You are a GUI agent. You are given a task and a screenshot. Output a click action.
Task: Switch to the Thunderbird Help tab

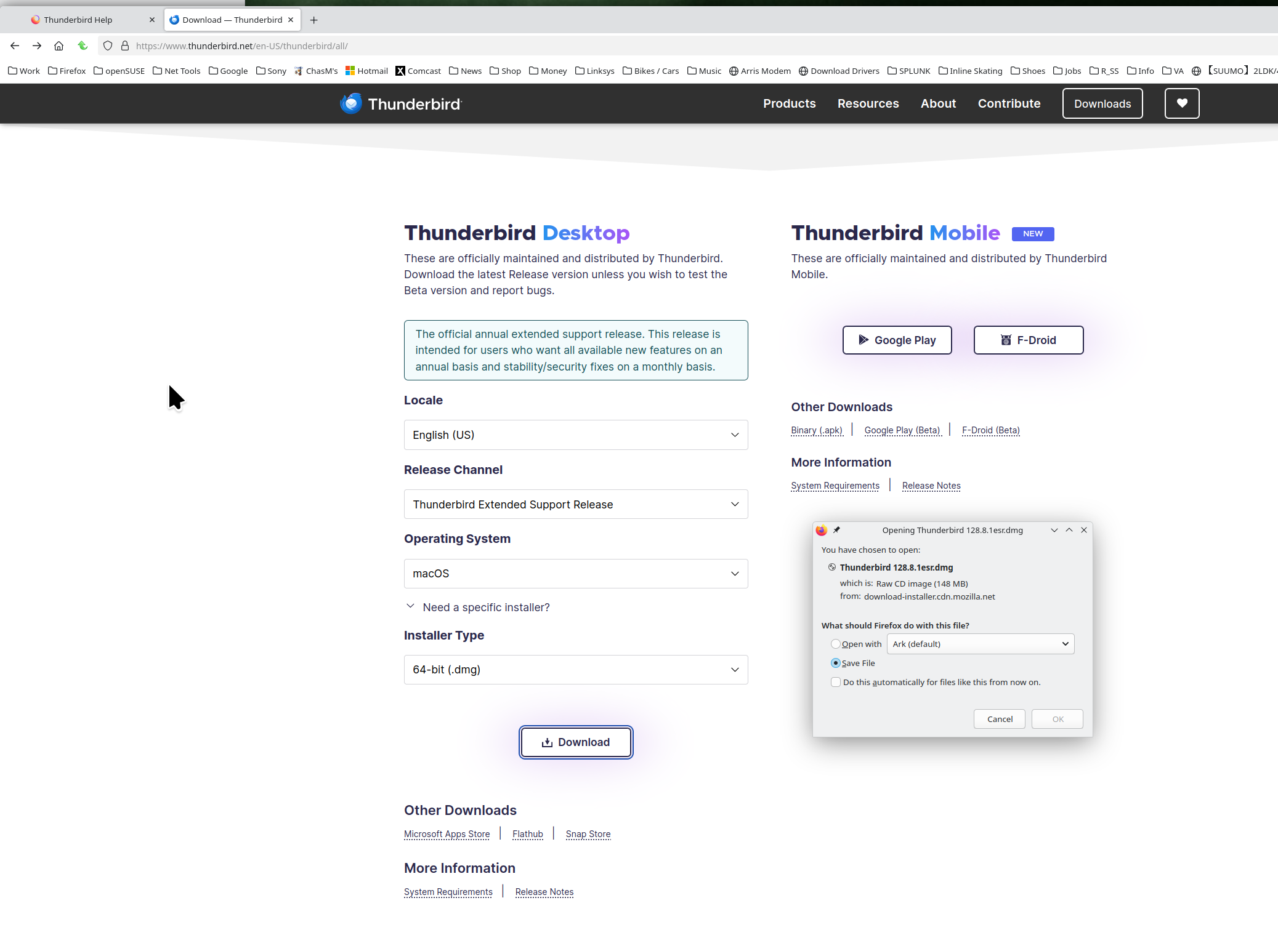(x=78, y=20)
